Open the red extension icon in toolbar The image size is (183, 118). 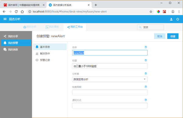tap(164, 12)
